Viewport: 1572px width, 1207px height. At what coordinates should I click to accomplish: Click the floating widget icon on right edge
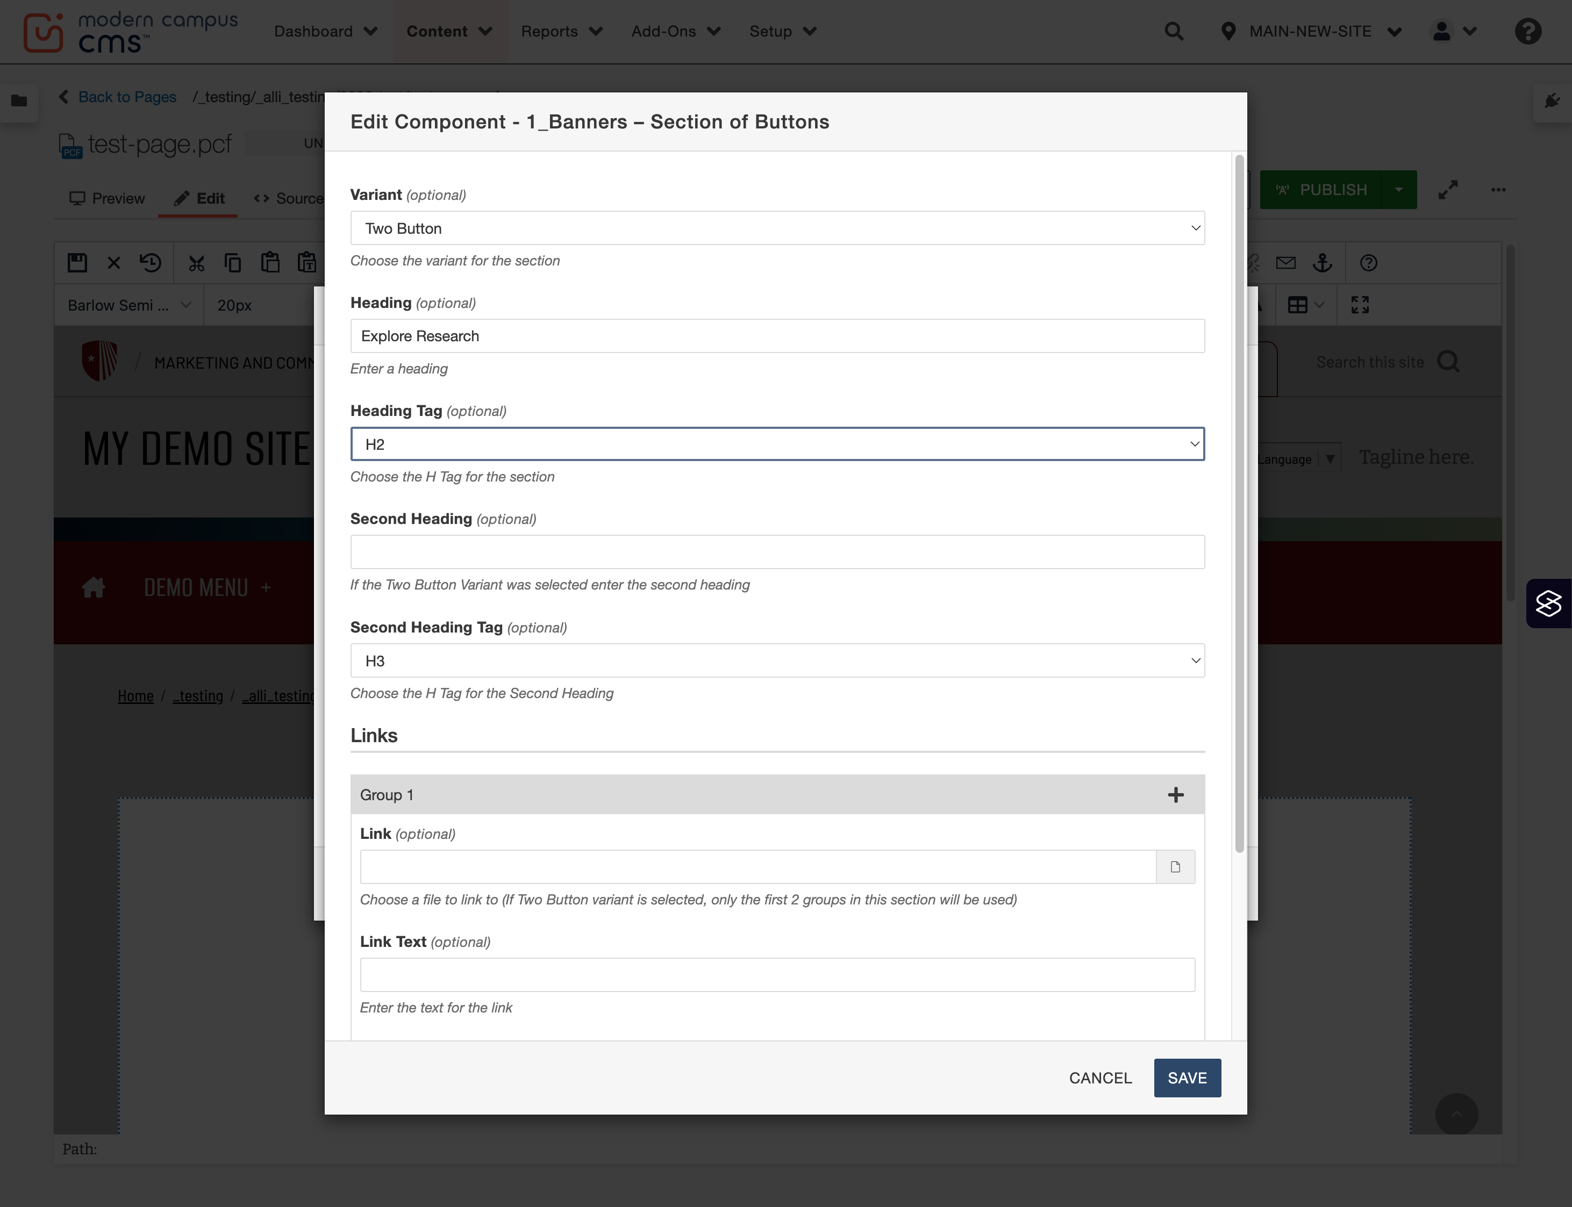pyautogui.click(x=1549, y=603)
